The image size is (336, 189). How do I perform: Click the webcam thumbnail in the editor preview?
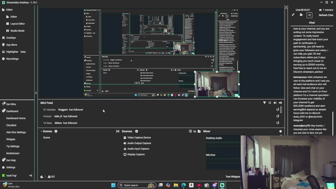pyautogui.click(x=217, y=84)
